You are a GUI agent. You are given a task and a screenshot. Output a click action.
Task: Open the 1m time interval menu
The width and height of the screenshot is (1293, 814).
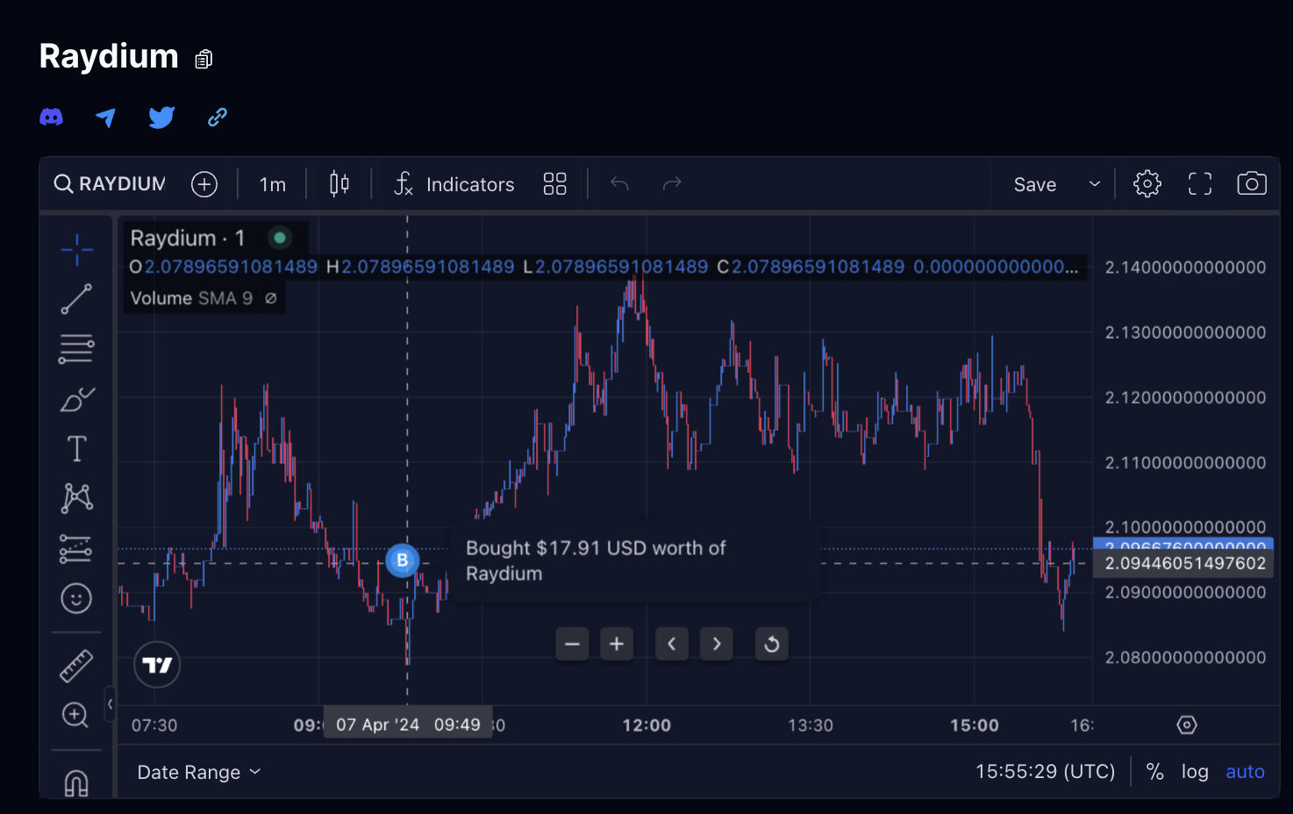click(x=272, y=184)
